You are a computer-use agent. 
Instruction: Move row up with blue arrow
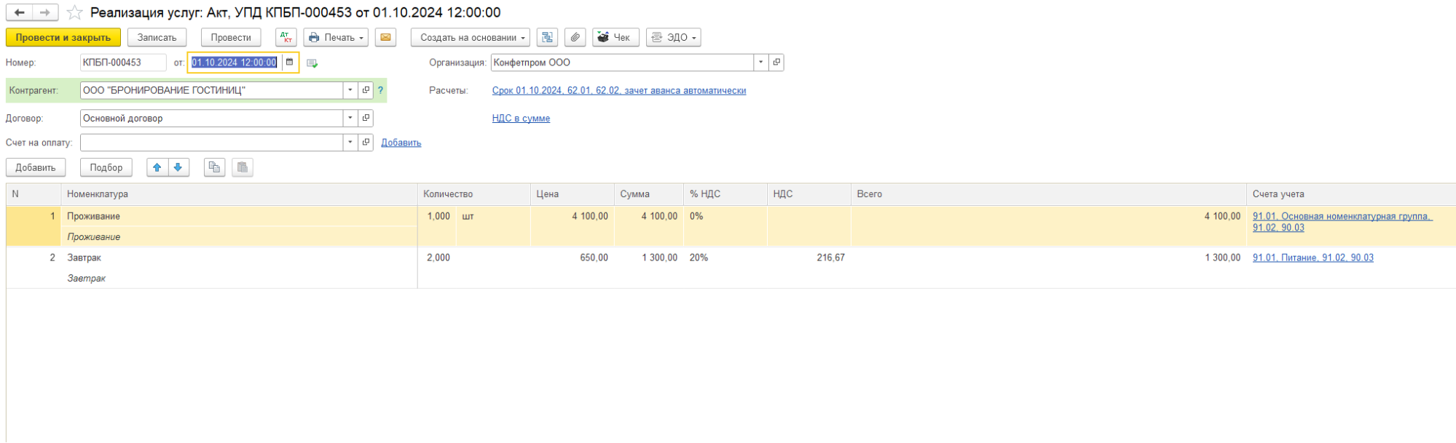157,167
